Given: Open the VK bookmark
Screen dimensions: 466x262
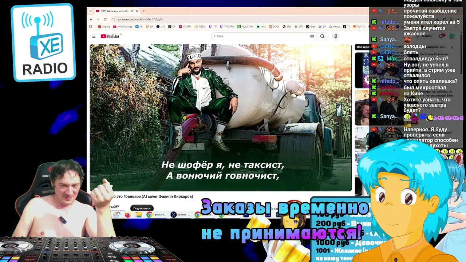Looking at the screenshot, I should [139, 27].
